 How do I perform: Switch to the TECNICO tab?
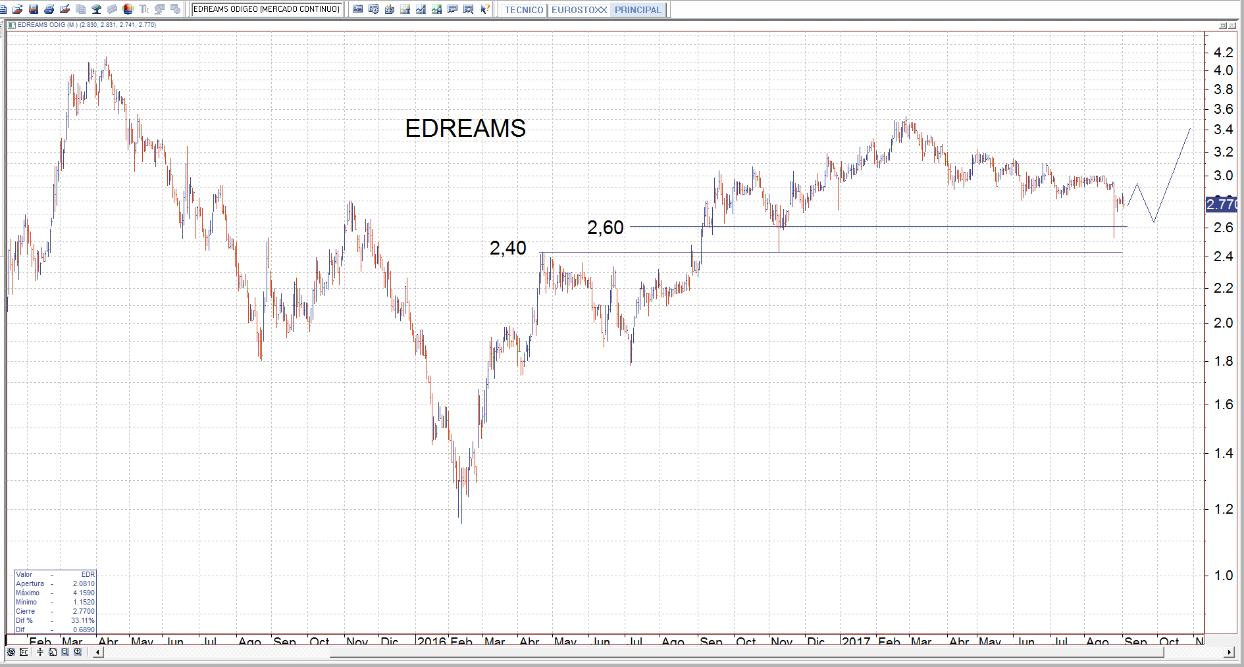pos(524,10)
